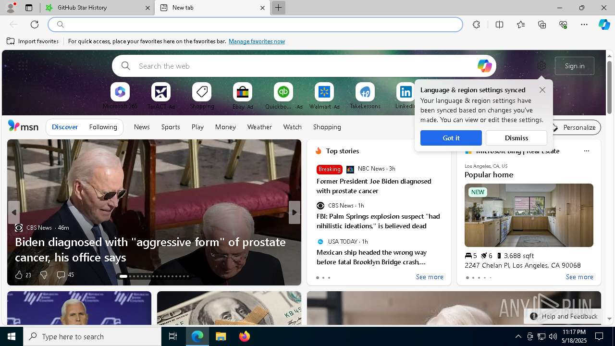Click See more under Popular home
Viewport: 615px width, 346px height.
click(579, 277)
